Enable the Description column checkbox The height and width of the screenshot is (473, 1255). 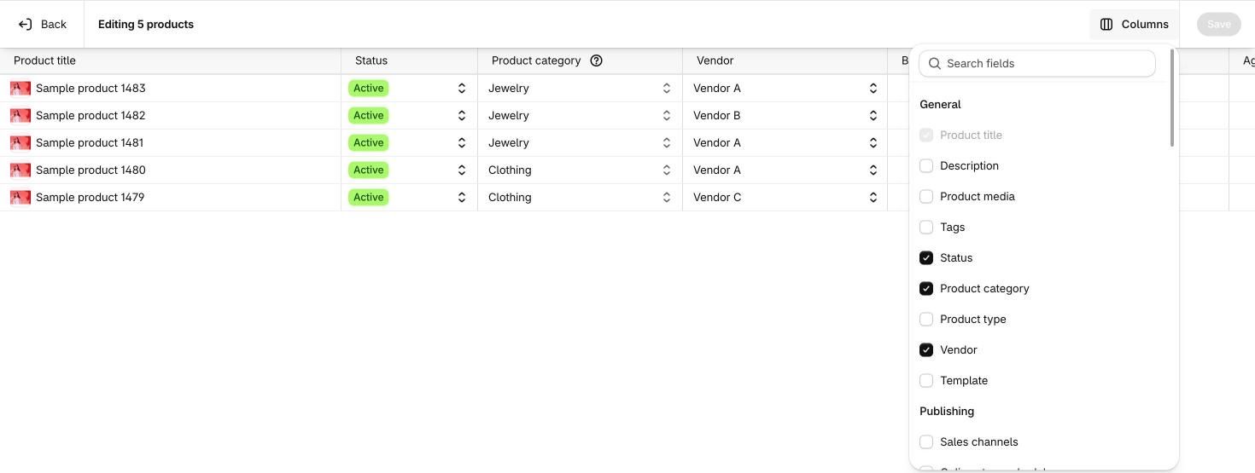pos(926,165)
